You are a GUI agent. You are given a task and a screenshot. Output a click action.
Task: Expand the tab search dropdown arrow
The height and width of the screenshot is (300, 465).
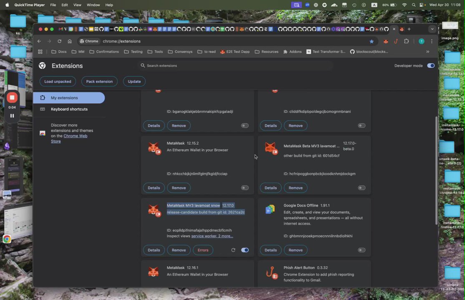[x=432, y=29]
